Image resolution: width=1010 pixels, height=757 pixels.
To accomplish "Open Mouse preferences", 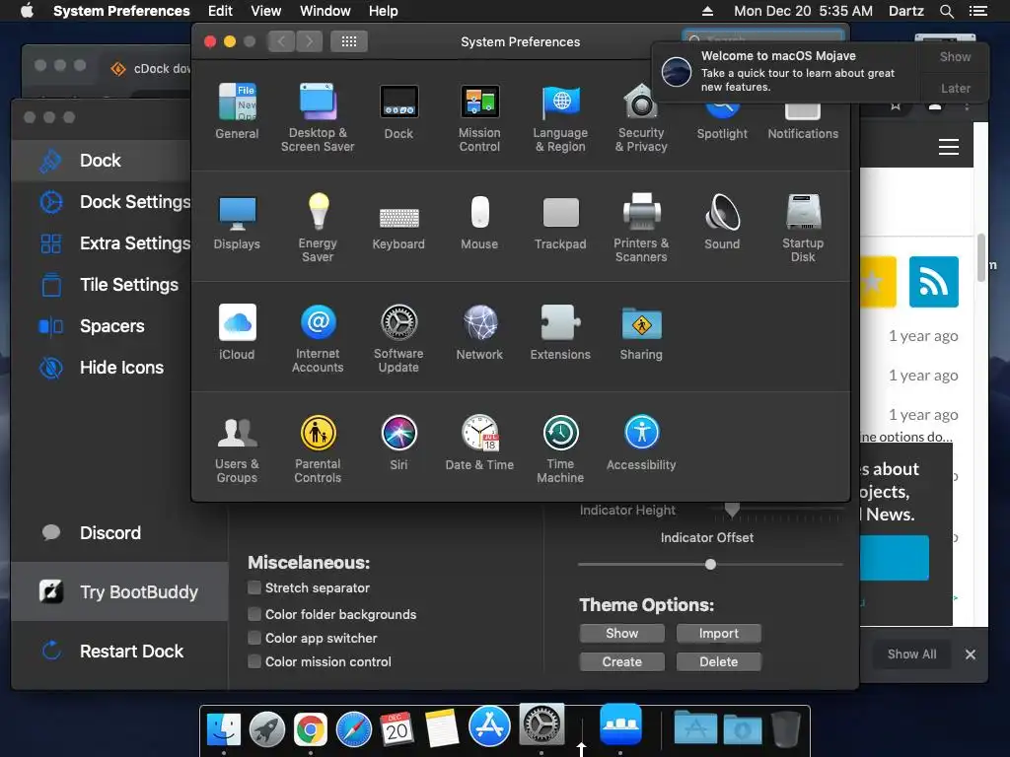I will [x=479, y=222].
